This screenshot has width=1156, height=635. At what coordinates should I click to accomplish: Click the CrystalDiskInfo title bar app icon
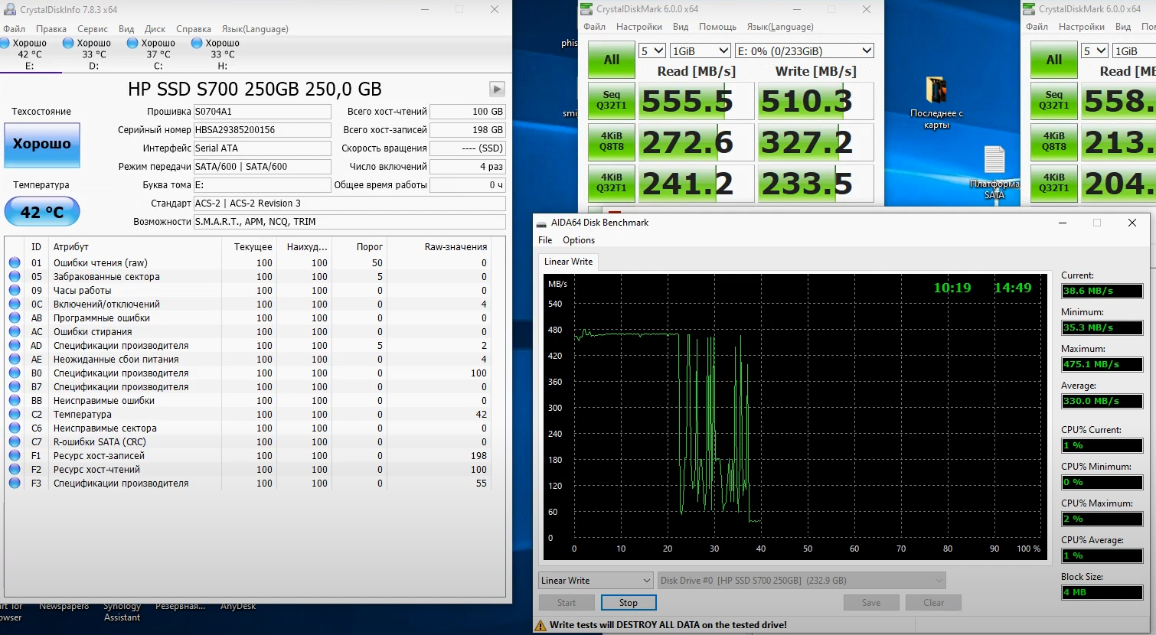(x=9, y=9)
